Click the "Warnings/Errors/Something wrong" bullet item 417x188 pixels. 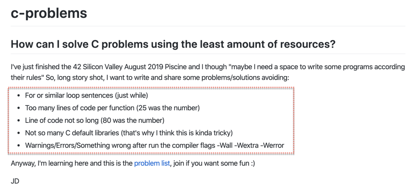pyautogui.click(x=154, y=145)
